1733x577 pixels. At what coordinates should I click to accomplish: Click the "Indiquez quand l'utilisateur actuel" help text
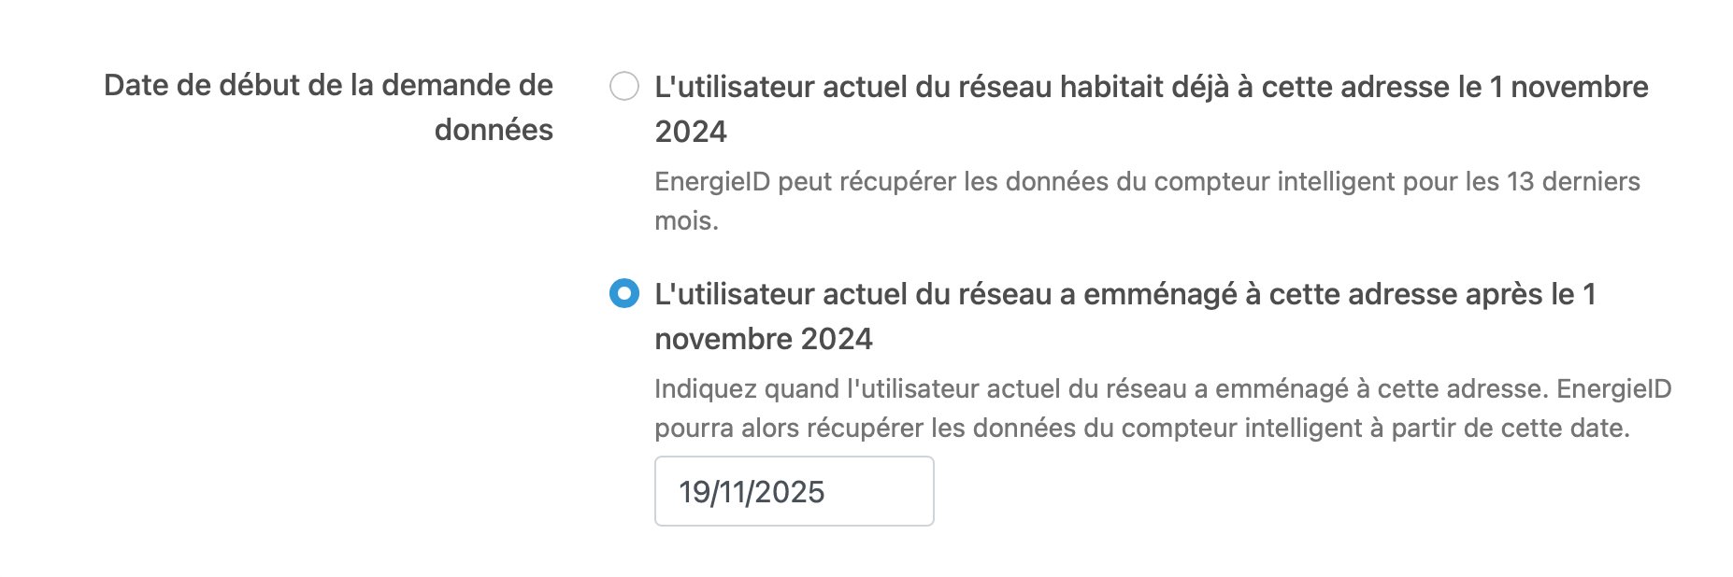[x=935, y=388]
